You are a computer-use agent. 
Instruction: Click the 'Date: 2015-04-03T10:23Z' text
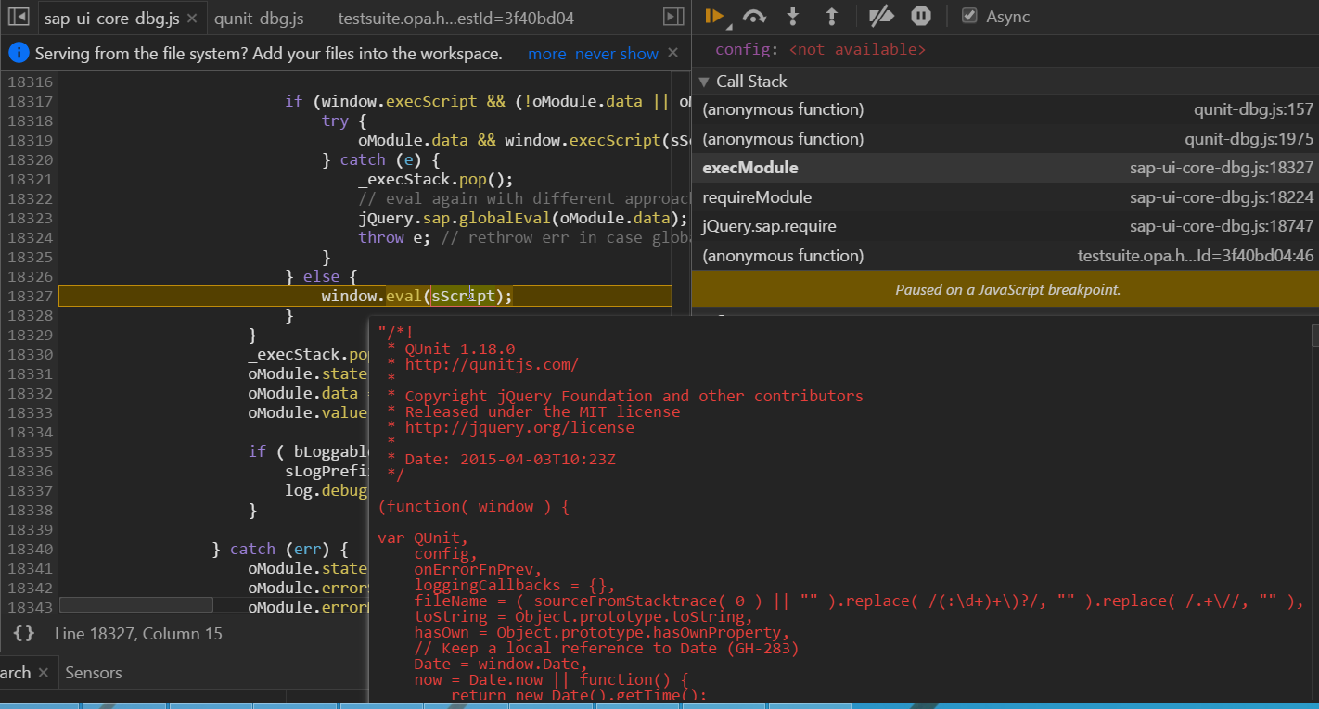510,459
